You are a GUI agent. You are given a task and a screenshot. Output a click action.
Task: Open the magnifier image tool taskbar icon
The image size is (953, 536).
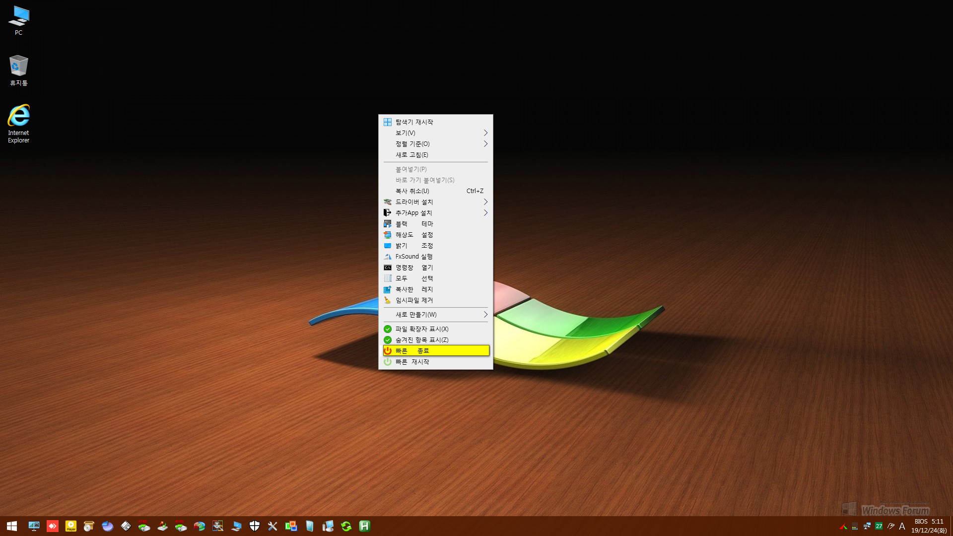[x=217, y=526]
